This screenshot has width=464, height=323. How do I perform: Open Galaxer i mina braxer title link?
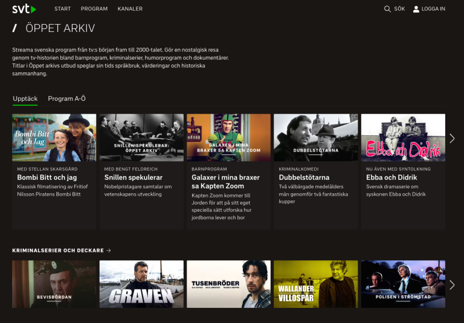[x=225, y=182]
